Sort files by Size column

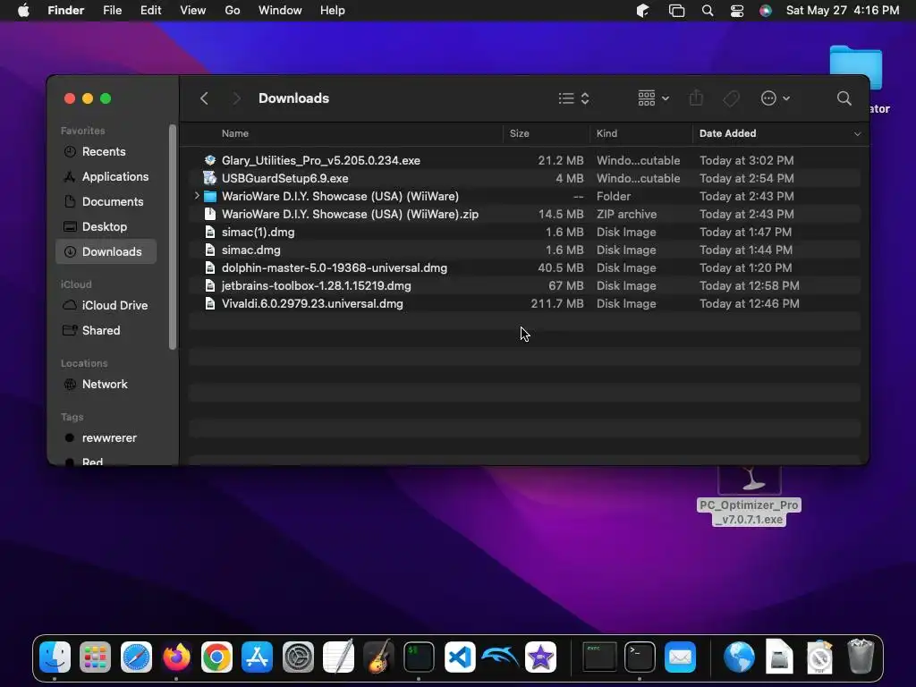tap(520, 133)
